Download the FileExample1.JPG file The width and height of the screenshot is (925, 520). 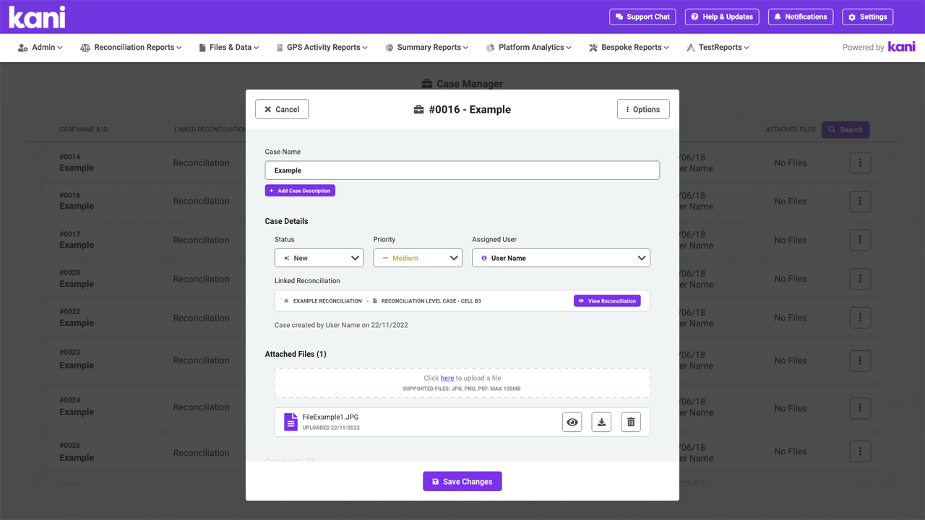coord(601,421)
